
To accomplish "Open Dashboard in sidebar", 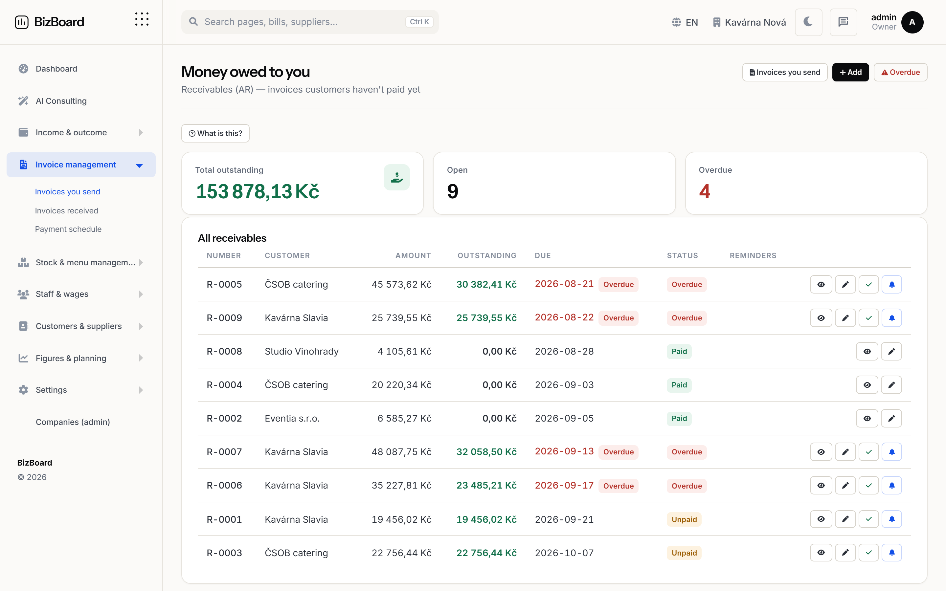I will tap(81, 69).
